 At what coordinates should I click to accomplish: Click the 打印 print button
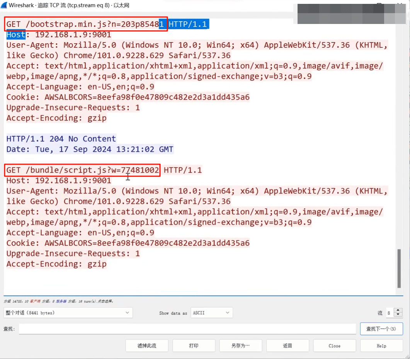[194, 345]
